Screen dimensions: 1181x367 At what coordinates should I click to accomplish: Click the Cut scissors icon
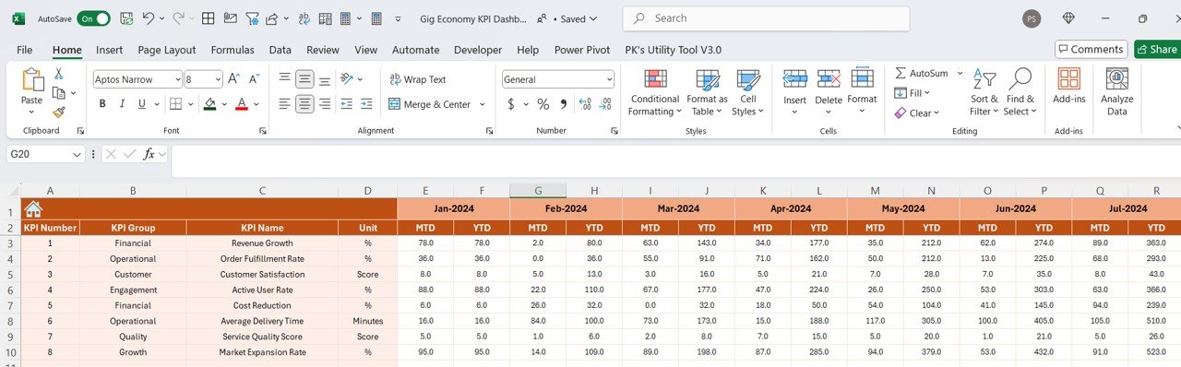tap(58, 74)
